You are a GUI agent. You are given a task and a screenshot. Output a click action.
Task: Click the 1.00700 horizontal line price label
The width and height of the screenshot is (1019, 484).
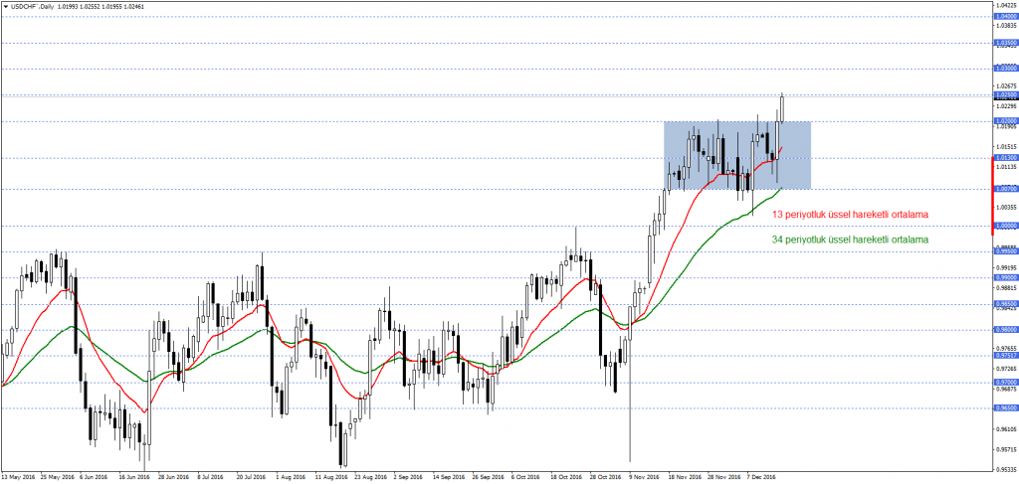click(x=1006, y=189)
